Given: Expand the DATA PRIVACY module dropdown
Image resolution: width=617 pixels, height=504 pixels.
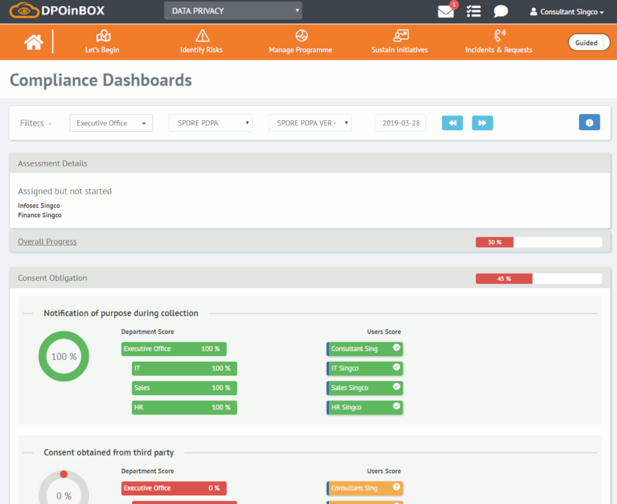Looking at the screenshot, I should tap(233, 11).
